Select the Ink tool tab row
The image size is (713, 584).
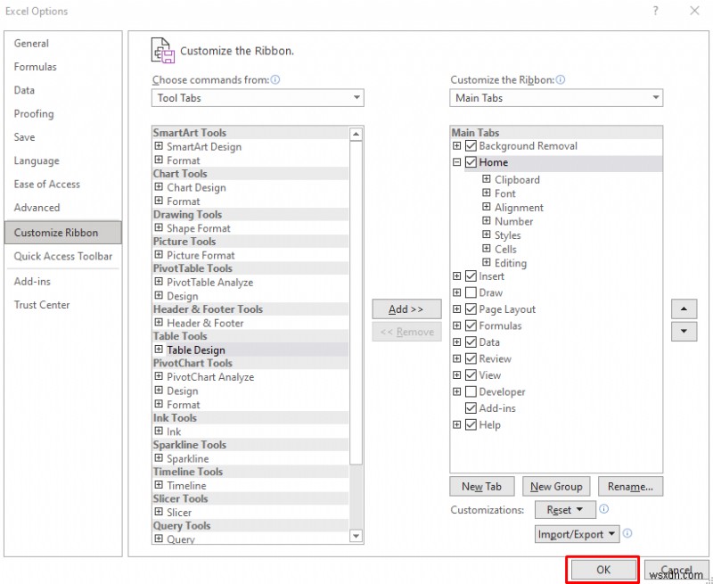tap(174, 432)
